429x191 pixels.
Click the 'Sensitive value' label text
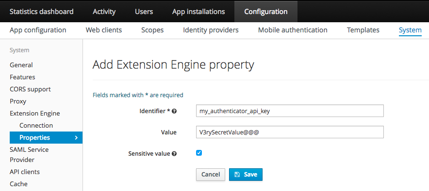(149, 154)
